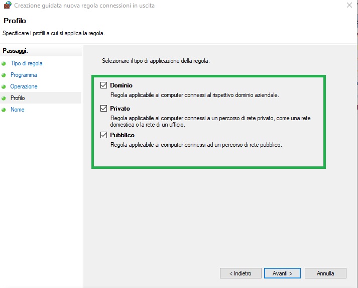Uncheck the Privato profile checkbox
Screen dimensions: 358x288
103,109
